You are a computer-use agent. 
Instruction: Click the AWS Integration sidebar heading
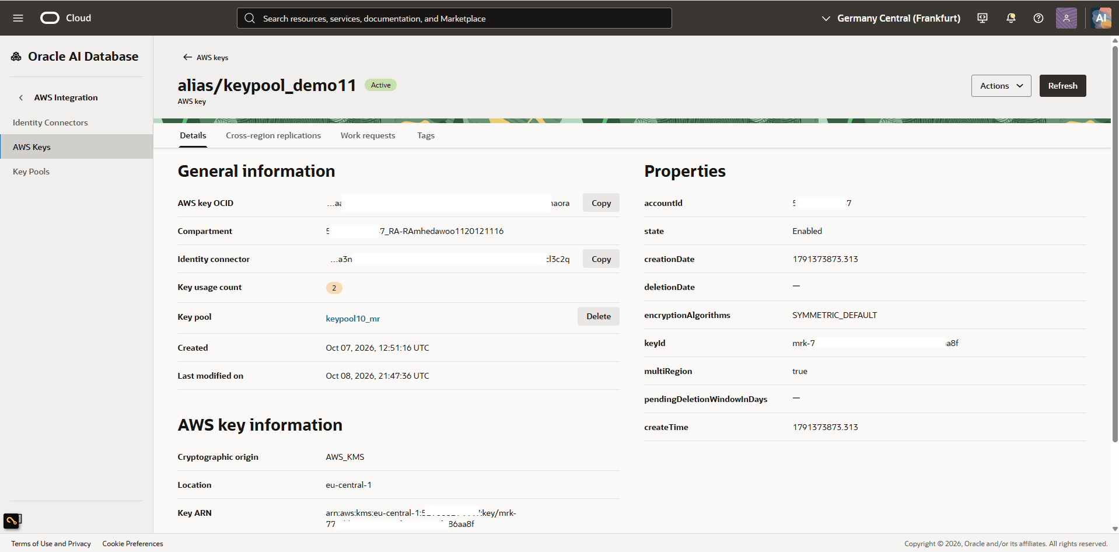pos(66,97)
